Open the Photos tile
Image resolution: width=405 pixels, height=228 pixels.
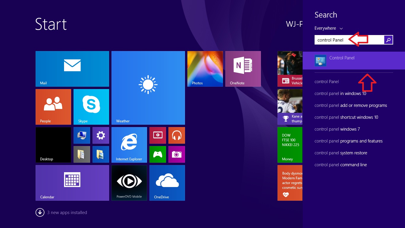(x=205, y=69)
